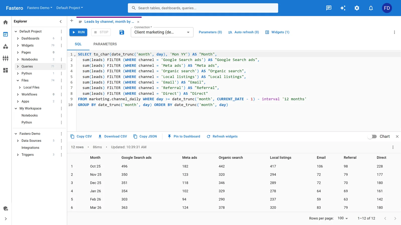Select the Explorer panel rail icon
This screenshot has height=225, width=401.
point(6,34)
